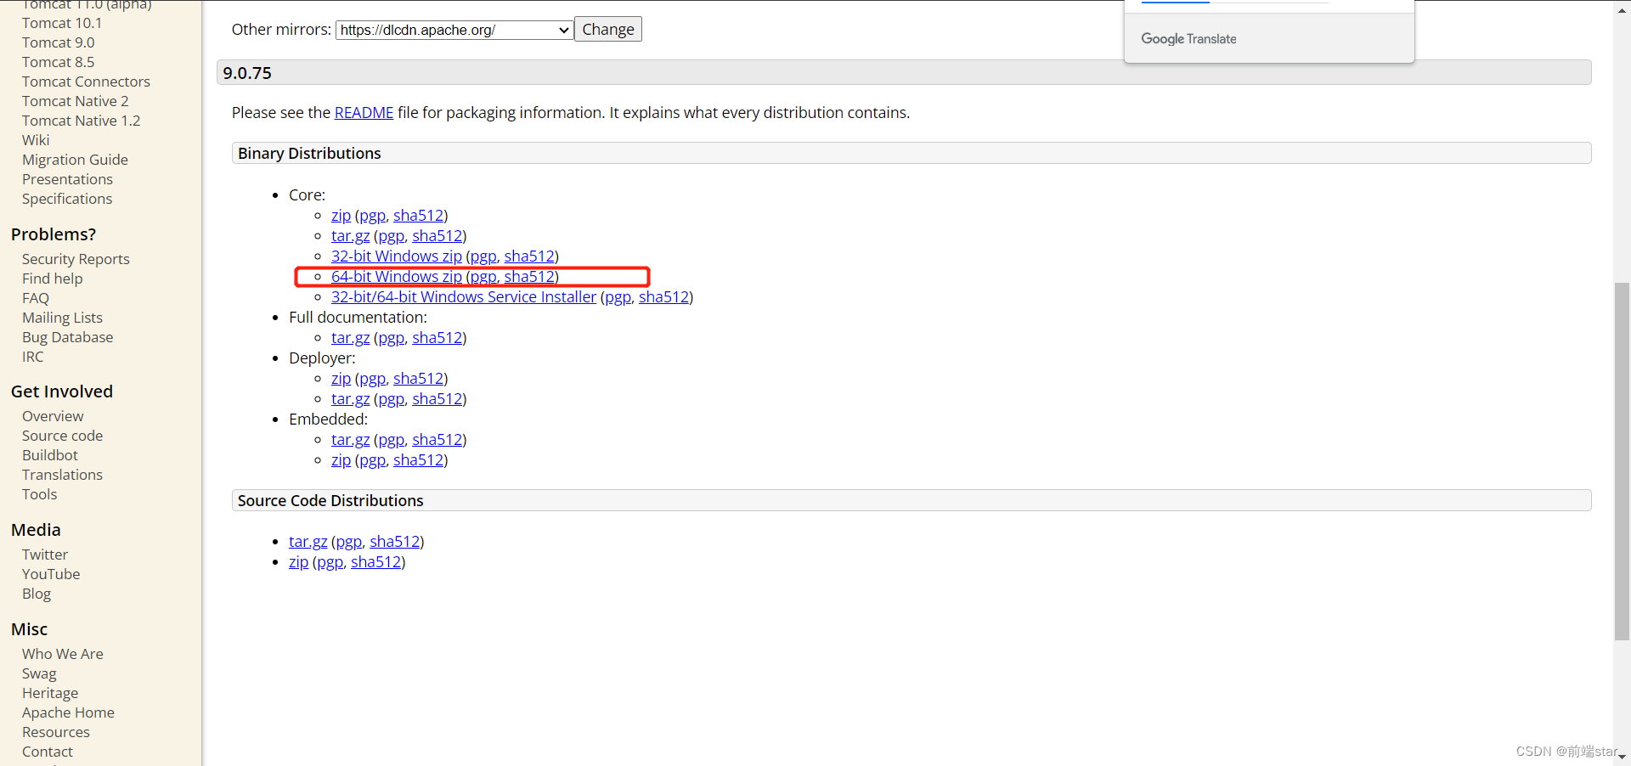
Task: Open Source code sidebar link
Action: [x=62, y=436]
